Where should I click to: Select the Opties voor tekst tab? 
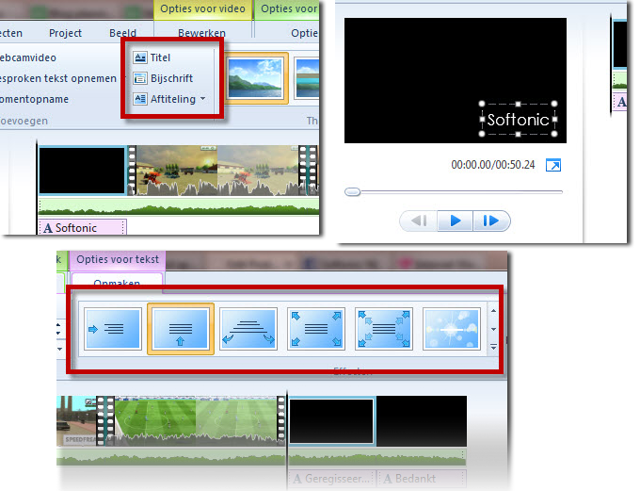point(118,259)
